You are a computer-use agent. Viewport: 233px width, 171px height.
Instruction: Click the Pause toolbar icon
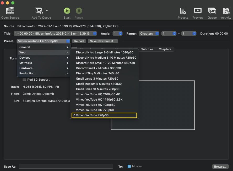point(79,11)
